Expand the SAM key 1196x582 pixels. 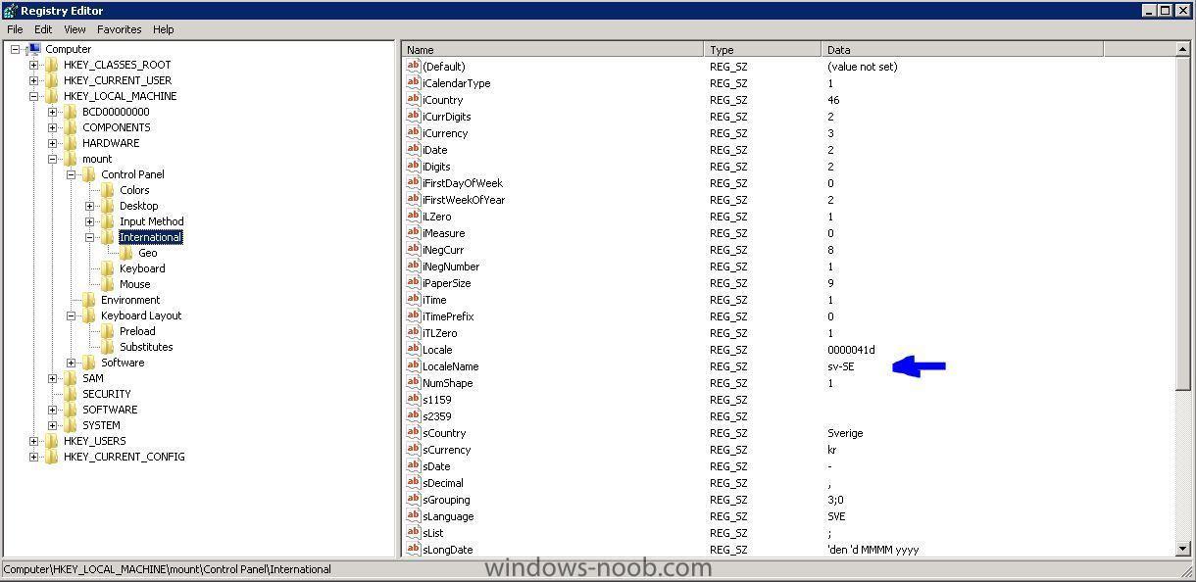(52, 378)
